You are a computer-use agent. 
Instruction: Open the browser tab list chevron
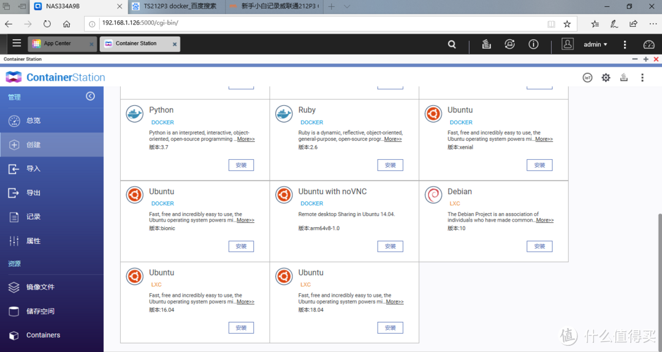(347, 7)
